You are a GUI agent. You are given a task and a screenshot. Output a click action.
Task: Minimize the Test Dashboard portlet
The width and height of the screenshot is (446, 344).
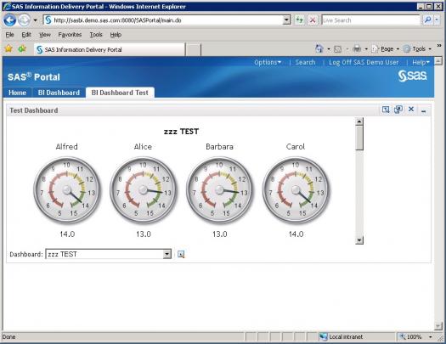point(424,111)
